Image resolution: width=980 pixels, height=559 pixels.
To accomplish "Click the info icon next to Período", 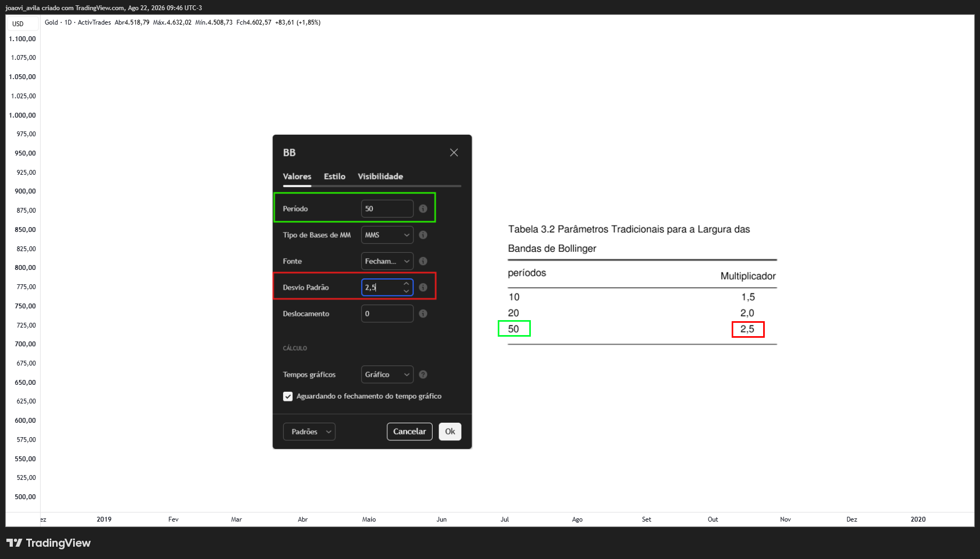I will tap(423, 209).
